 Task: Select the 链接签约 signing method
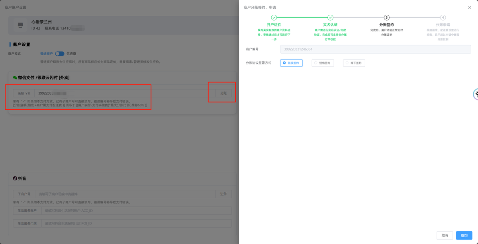coord(291,63)
